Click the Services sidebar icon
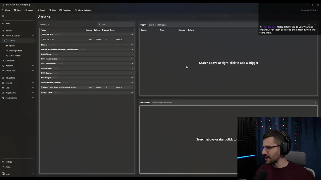321x180 pixels. 3,83
